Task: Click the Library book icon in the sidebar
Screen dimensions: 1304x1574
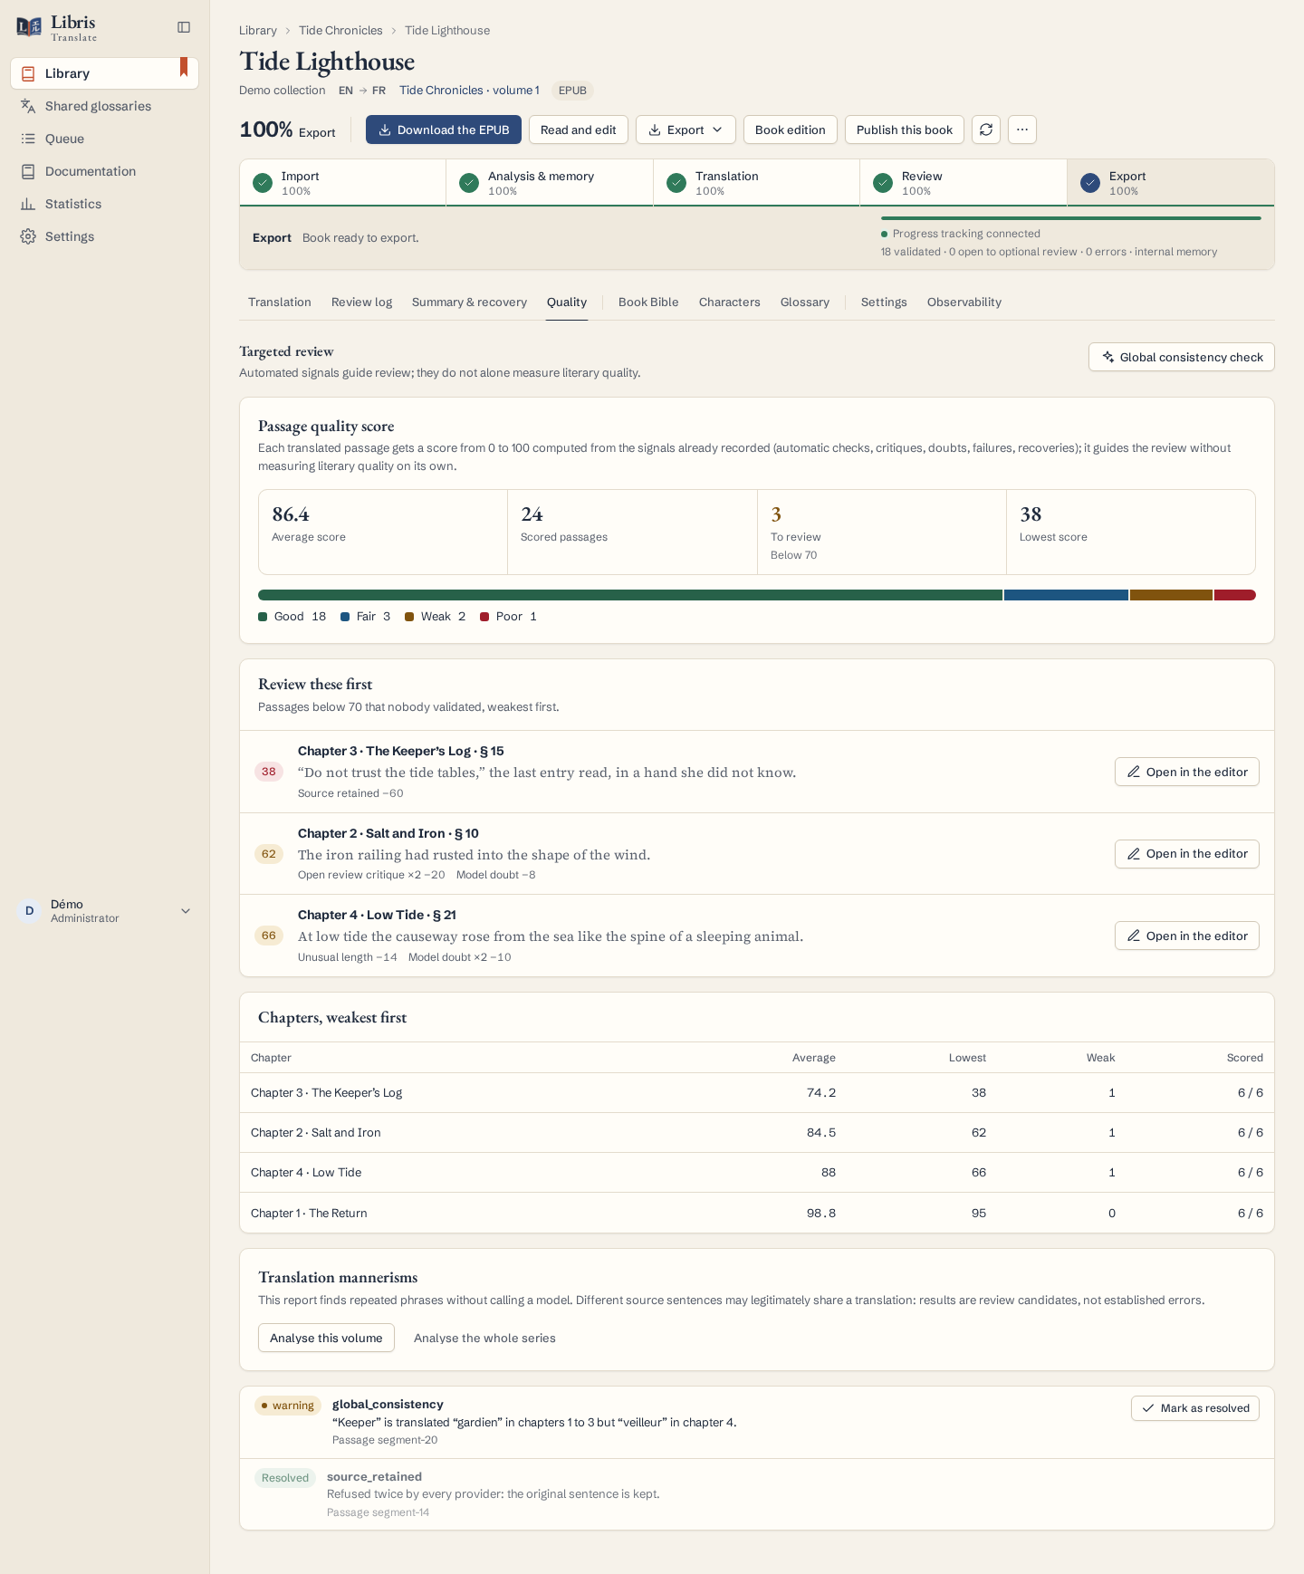Action: click(x=28, y=73)
